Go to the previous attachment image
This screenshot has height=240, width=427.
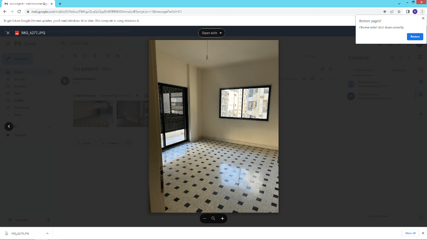click(9, 126)
